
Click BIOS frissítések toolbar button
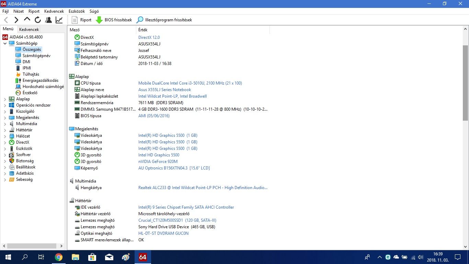click(x=114, y=20)
